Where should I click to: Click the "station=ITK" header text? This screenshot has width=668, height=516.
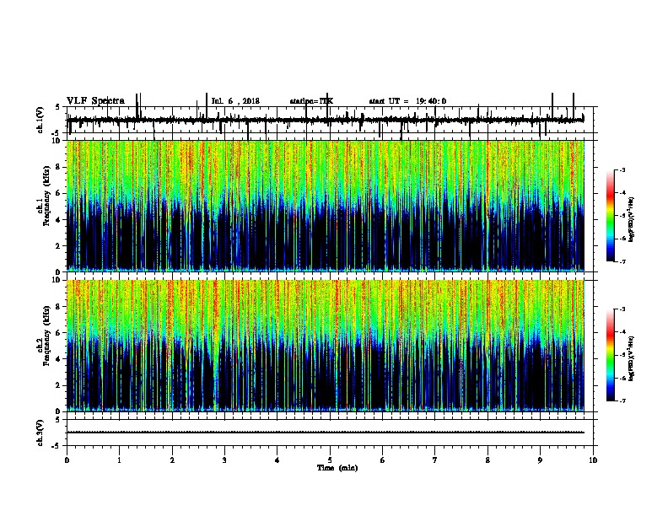[311, 101]
